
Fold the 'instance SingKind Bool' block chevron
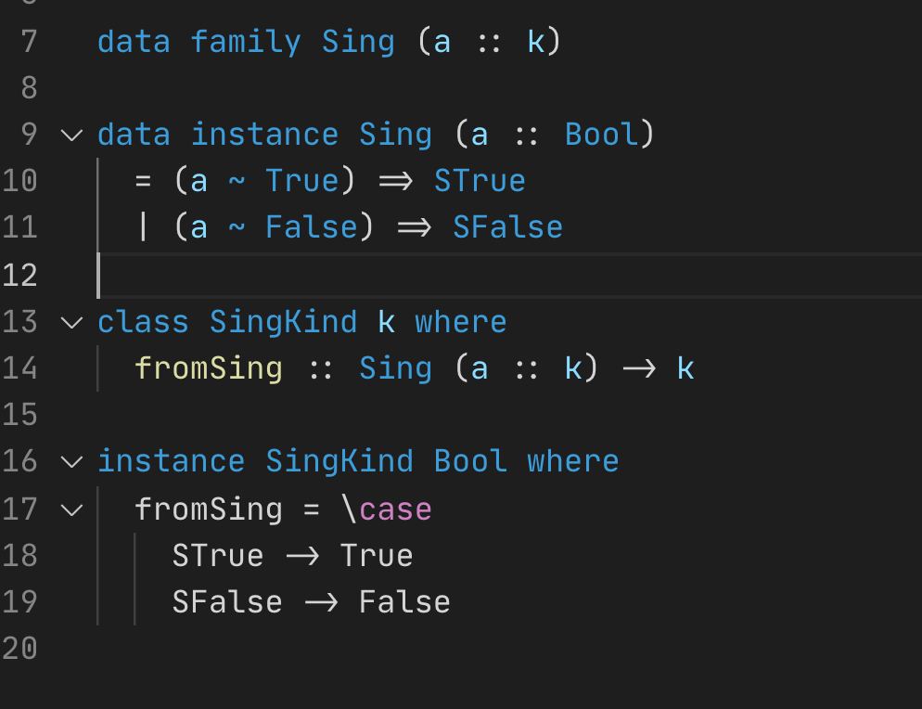click(x=71, y=462)
